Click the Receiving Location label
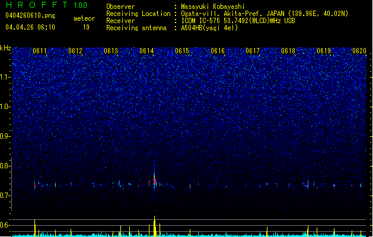373x237 pixels. [x=138, y=14]
